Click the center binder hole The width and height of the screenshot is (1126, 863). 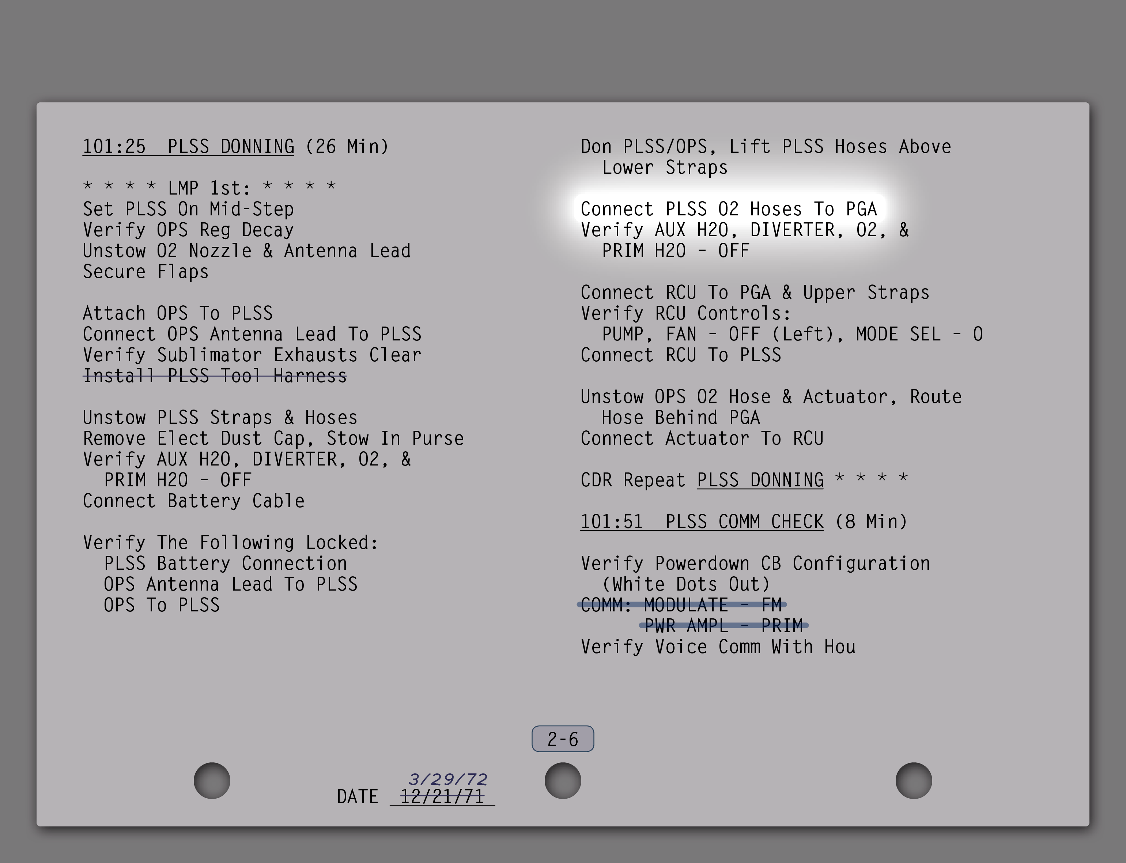coord(563,781)
